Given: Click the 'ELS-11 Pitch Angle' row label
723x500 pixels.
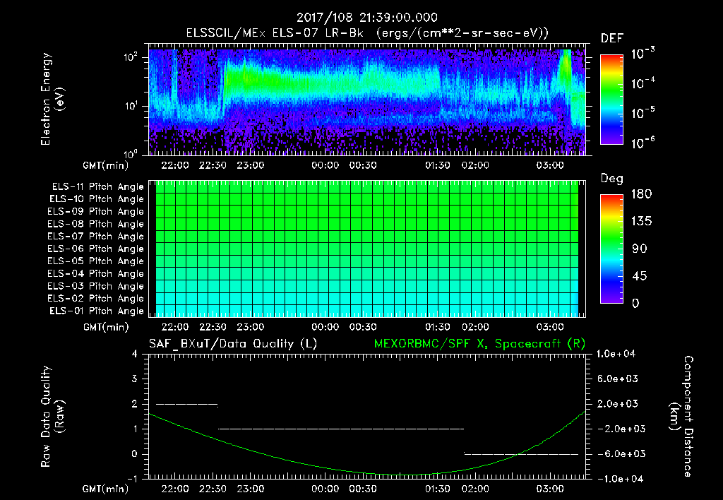Looking at the screenshot, I should coord(97,187).
